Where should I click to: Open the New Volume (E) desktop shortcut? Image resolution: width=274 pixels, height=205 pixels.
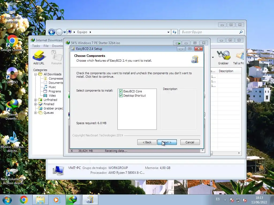(12, 176)
